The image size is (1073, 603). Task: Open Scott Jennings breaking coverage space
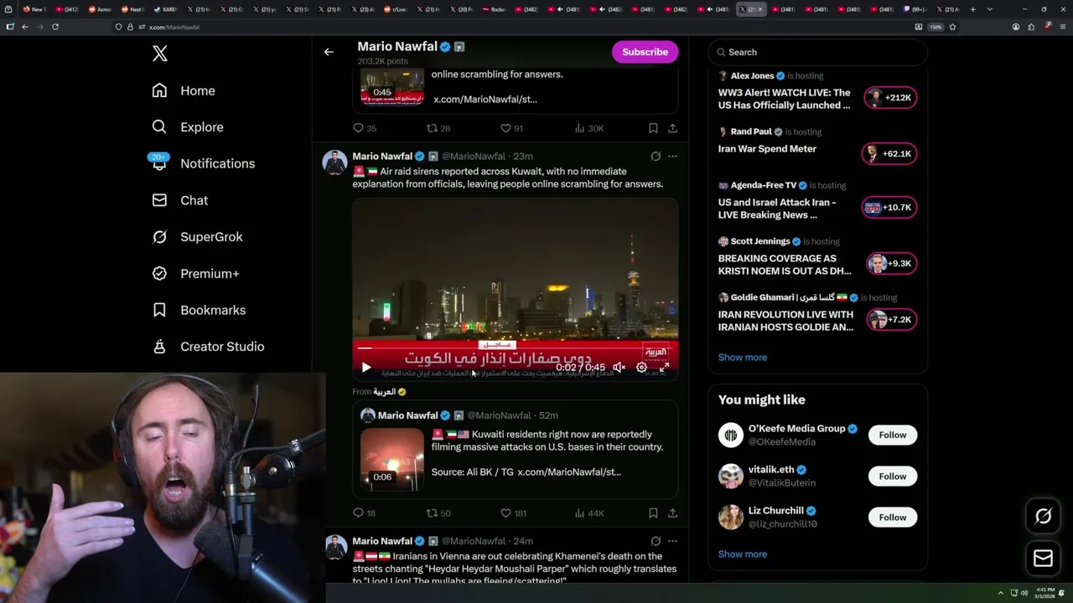(x=785, y=265)
